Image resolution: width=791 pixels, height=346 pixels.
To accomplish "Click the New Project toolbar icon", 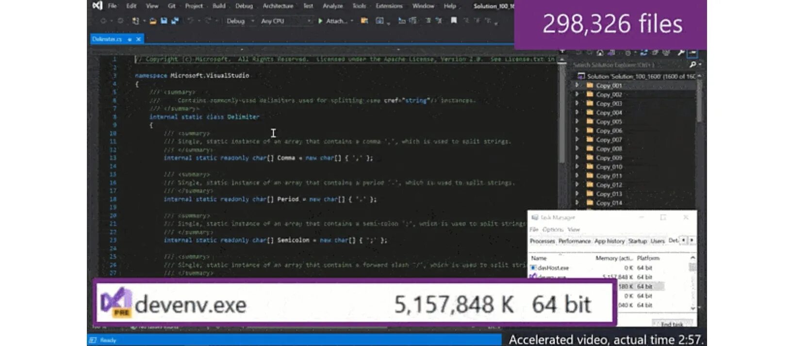I will click(x=136, y=21).
